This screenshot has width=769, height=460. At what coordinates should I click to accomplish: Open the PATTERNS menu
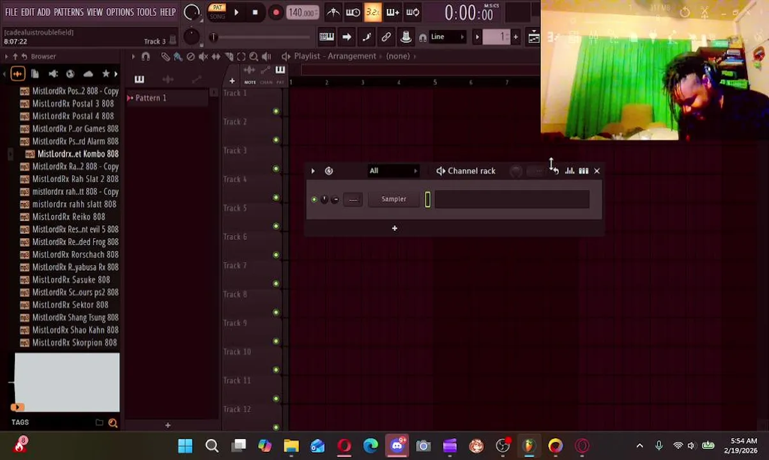pyautogui.click(x=68, y=12)
